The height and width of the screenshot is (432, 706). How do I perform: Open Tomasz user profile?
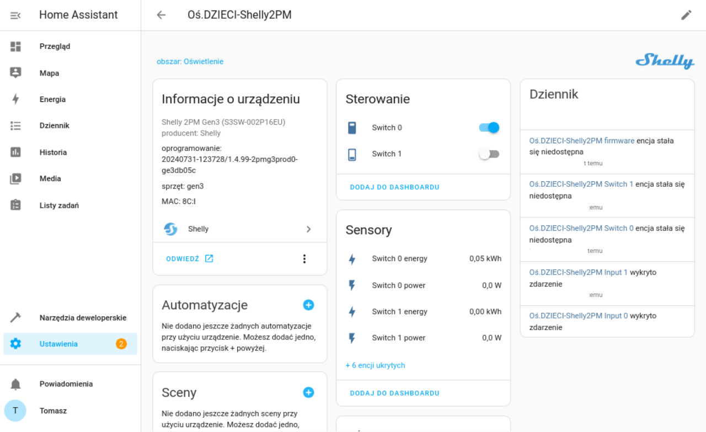pyautogui.click(x=53, y=411)
